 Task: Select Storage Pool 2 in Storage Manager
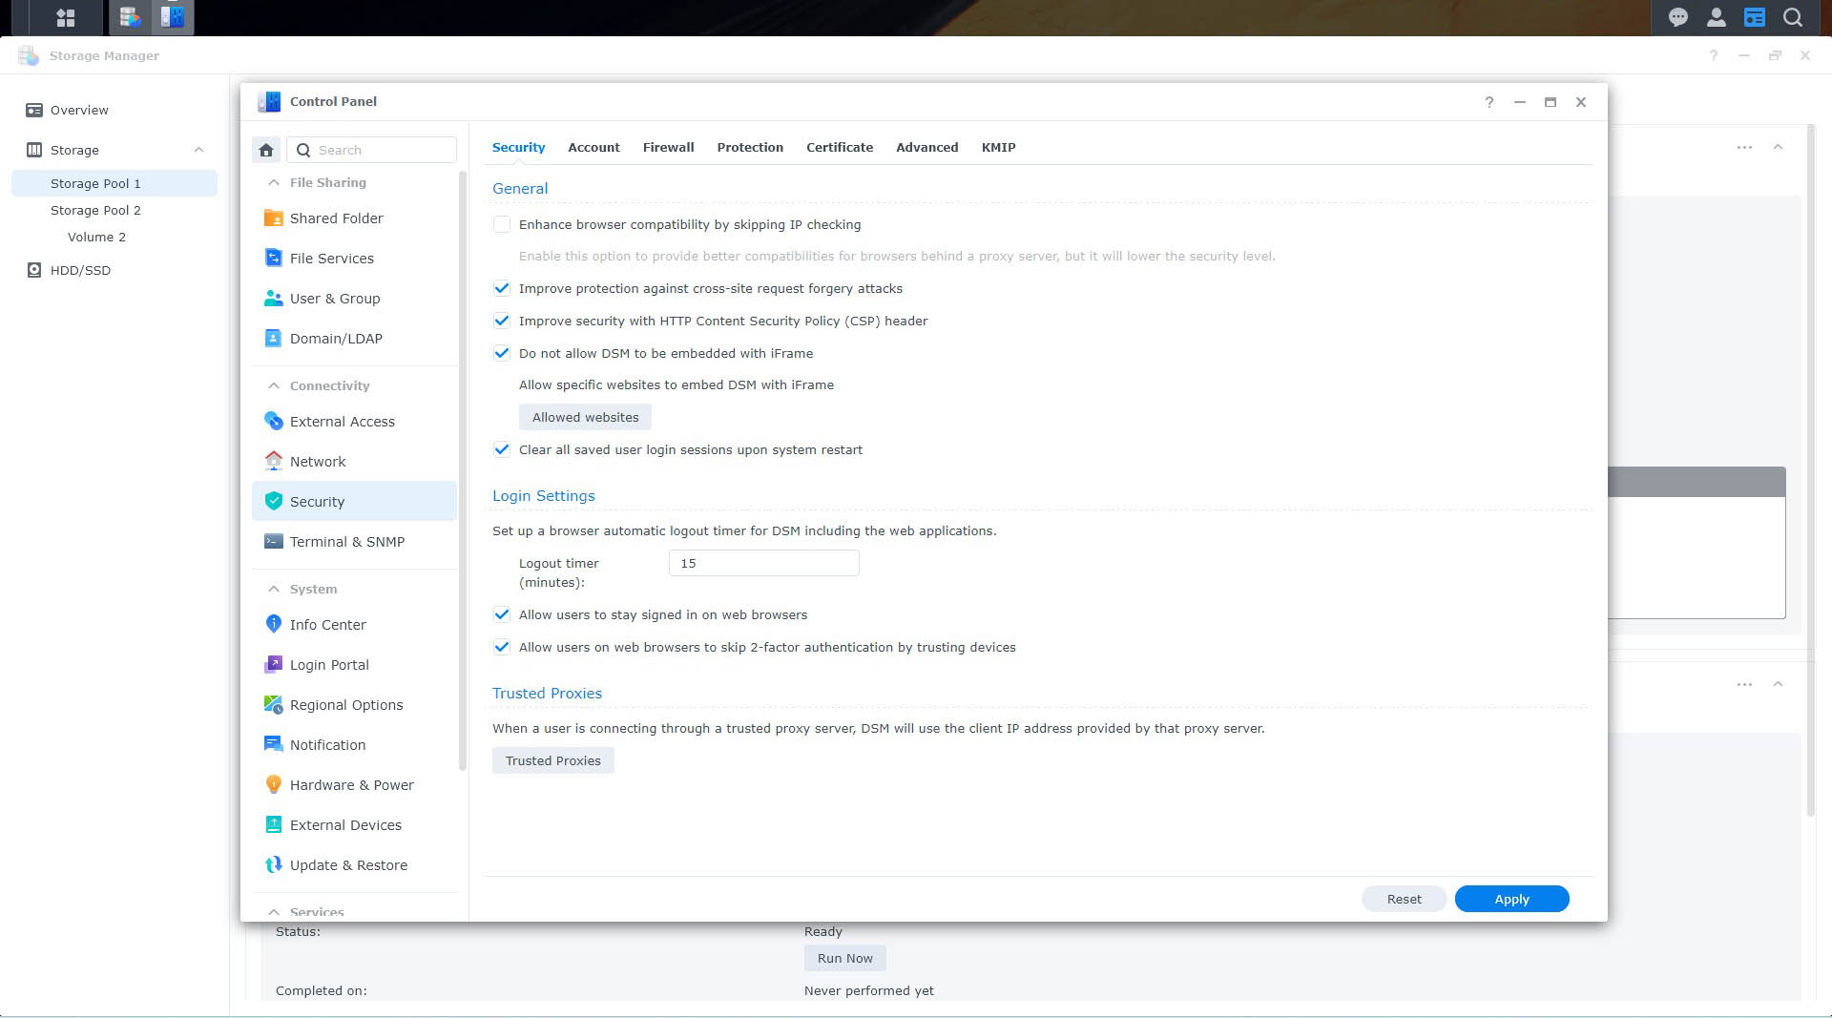point(114,210)
